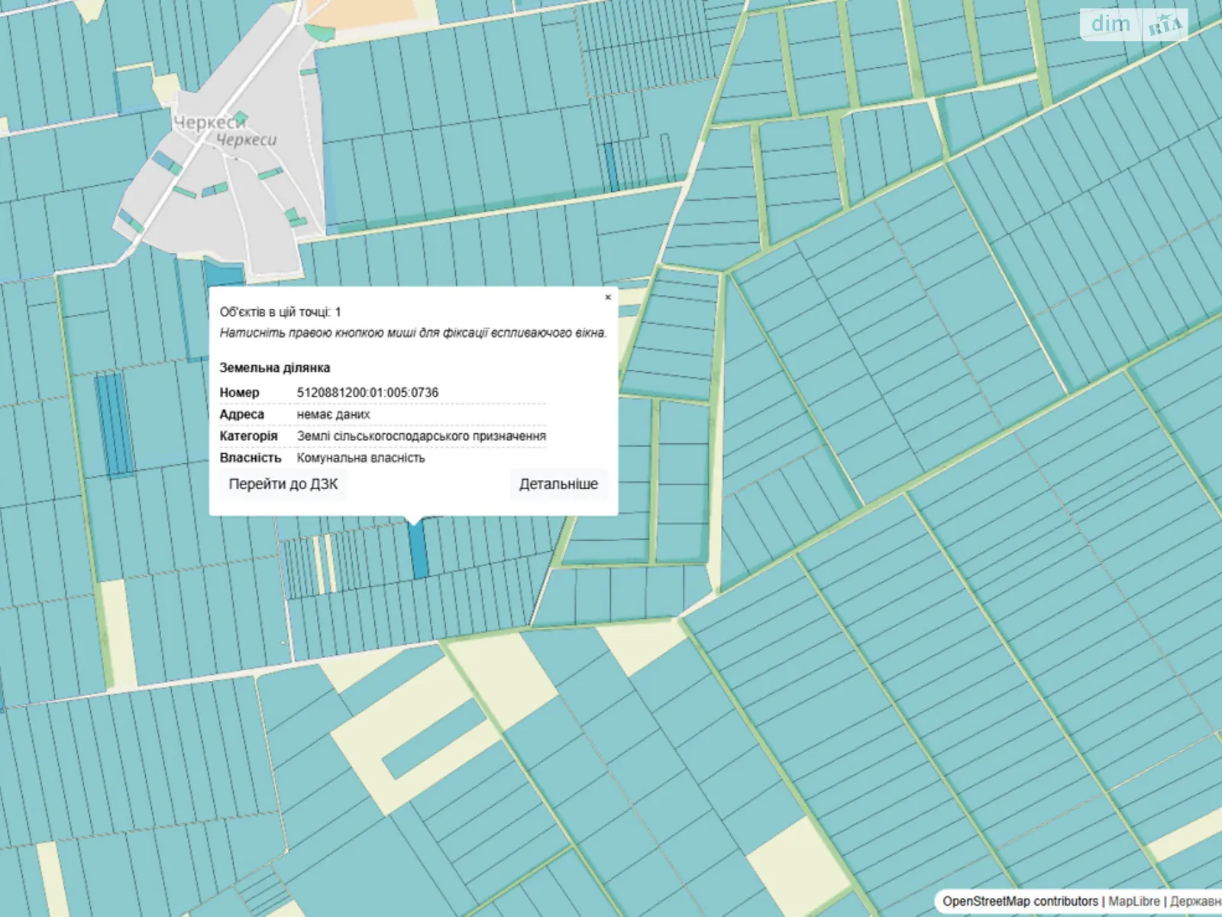The image size is (1222, 917).
Task: Click the Земельна ділянка heading
Action: [x=274, y=368]
